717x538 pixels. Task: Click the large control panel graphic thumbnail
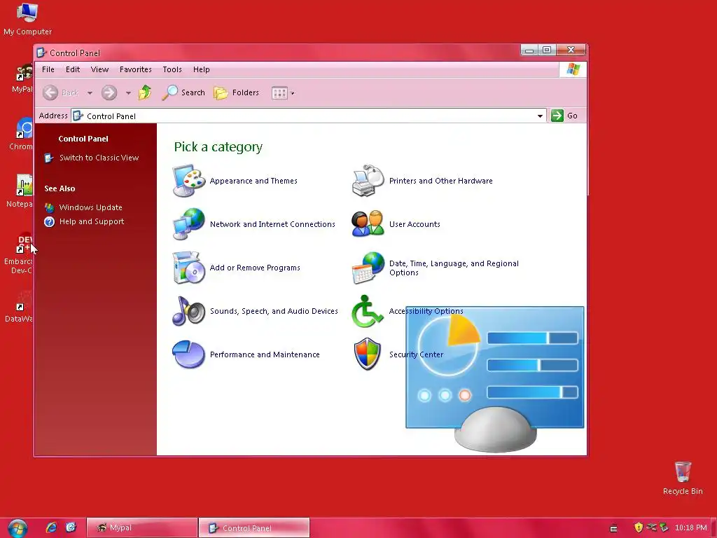tap(495, 380)
